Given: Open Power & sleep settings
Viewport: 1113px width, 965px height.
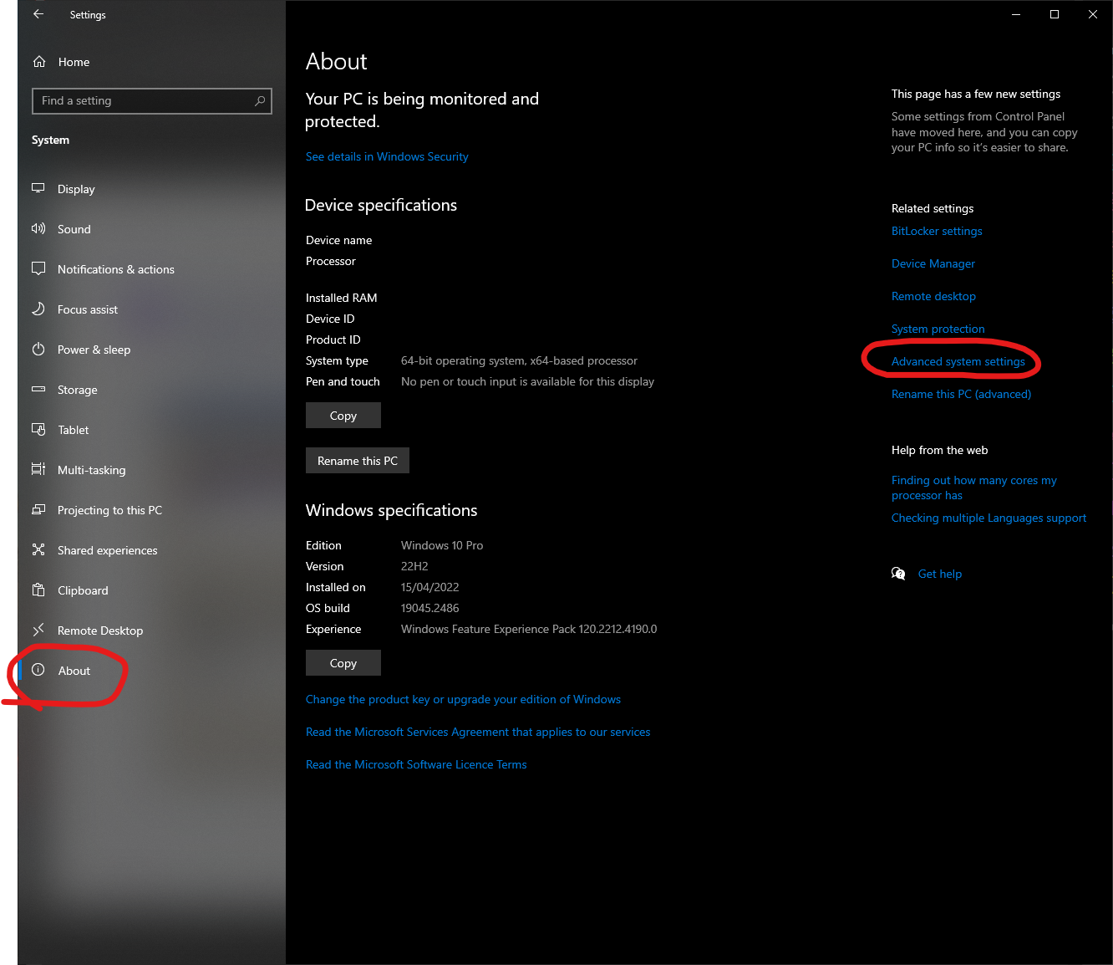Looking at the screenshot, I should point(151,350).
